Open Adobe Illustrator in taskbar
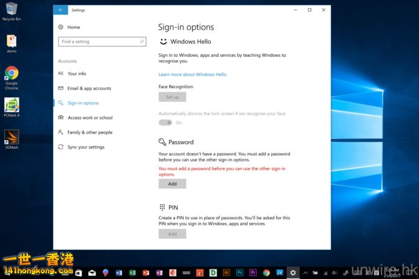Screen dimensions: 419x279 click(226, 272)
